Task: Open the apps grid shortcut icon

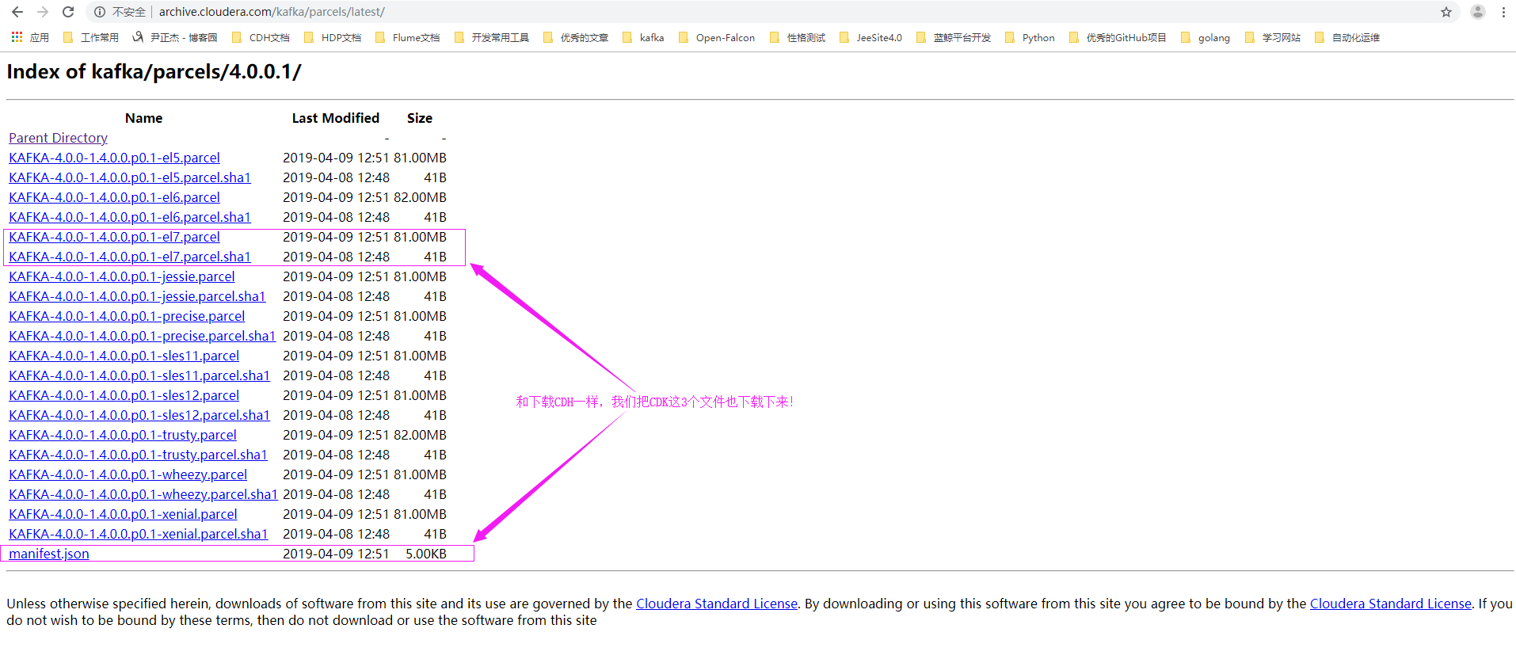Action: tap(17, 37)
